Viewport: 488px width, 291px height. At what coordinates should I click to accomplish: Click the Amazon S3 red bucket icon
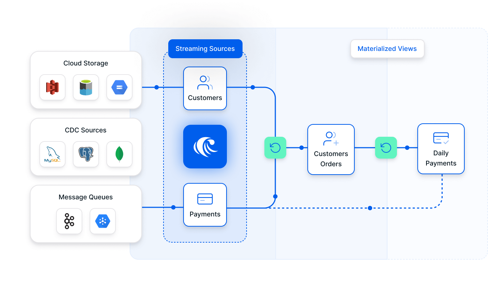point(52,87)
